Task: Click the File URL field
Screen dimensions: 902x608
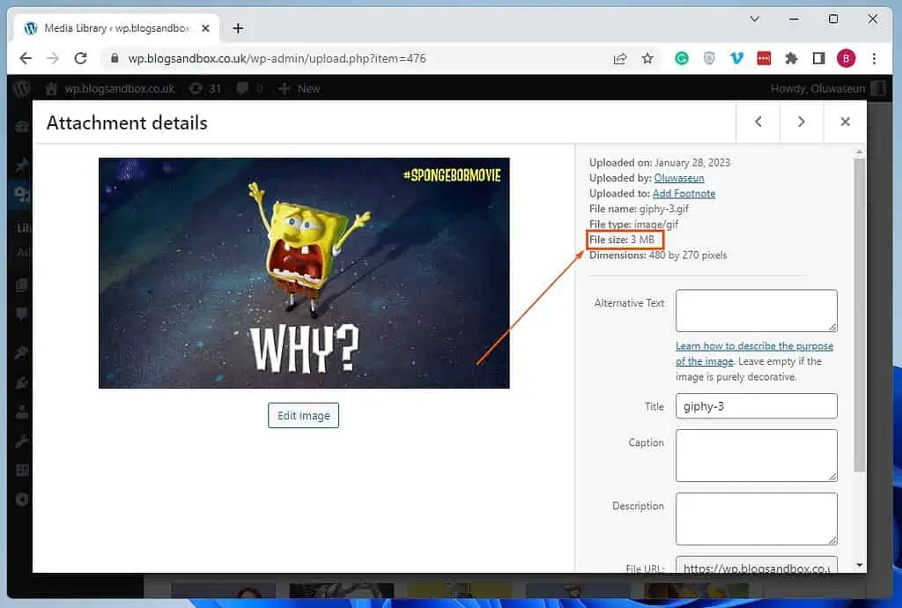Action: (756, 565)
